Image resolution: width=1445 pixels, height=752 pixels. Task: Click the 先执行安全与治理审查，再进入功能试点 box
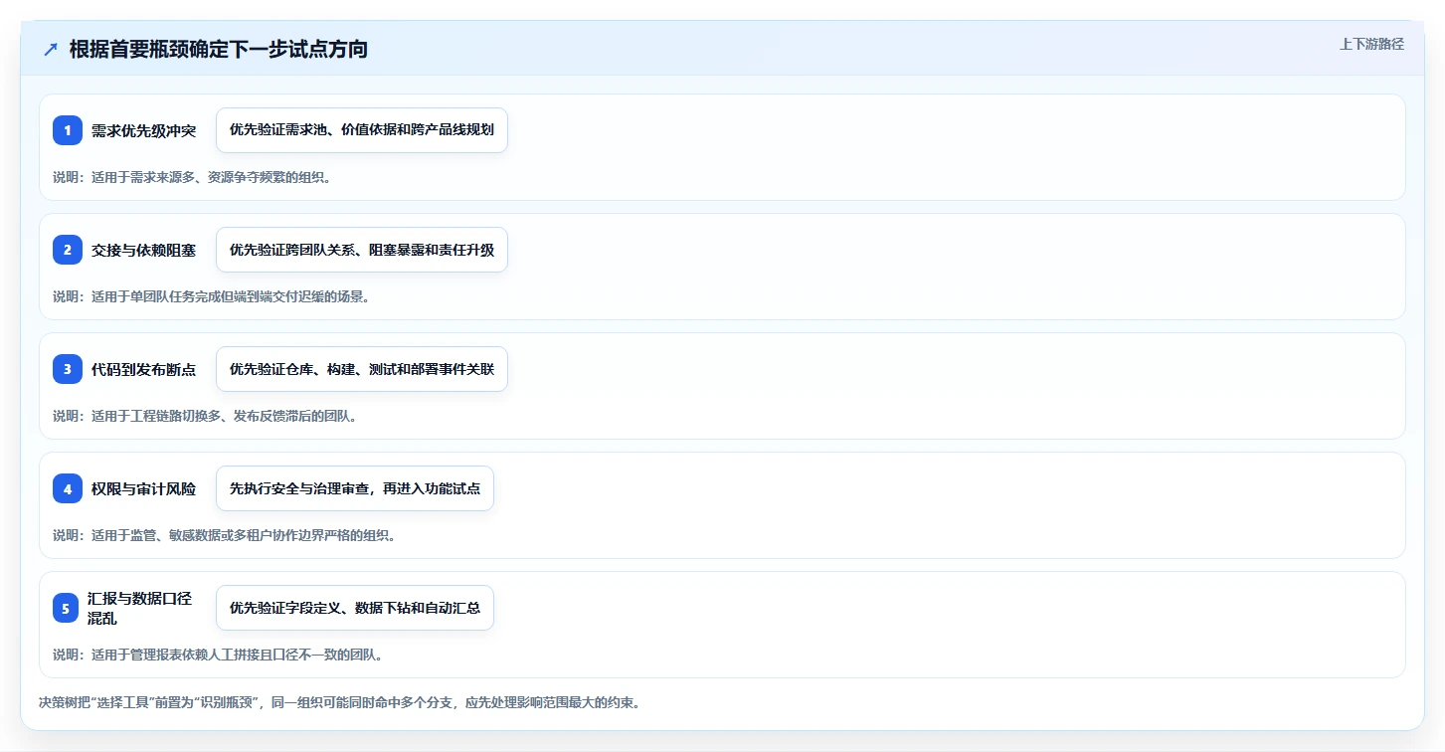click(355, 488)
